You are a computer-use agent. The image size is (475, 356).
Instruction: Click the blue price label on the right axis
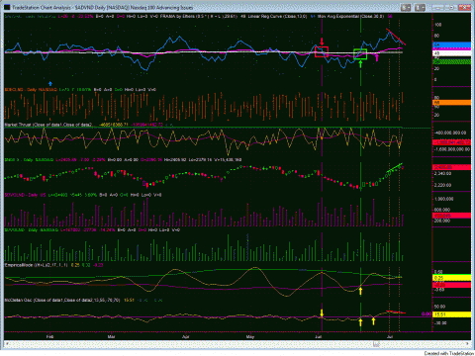coord(451,44)
